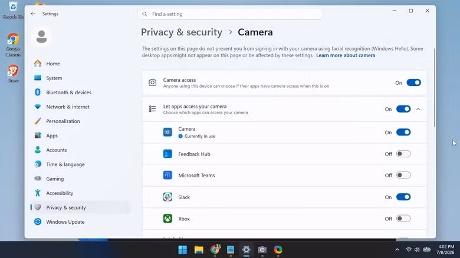Click the camera icon beside Camera access

pos(152,82)
